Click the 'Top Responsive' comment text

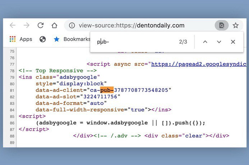click(x=59, y=71)
